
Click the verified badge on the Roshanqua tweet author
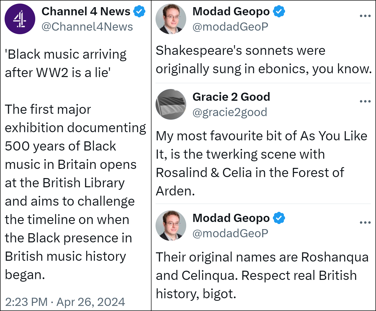tap(279, 218)
